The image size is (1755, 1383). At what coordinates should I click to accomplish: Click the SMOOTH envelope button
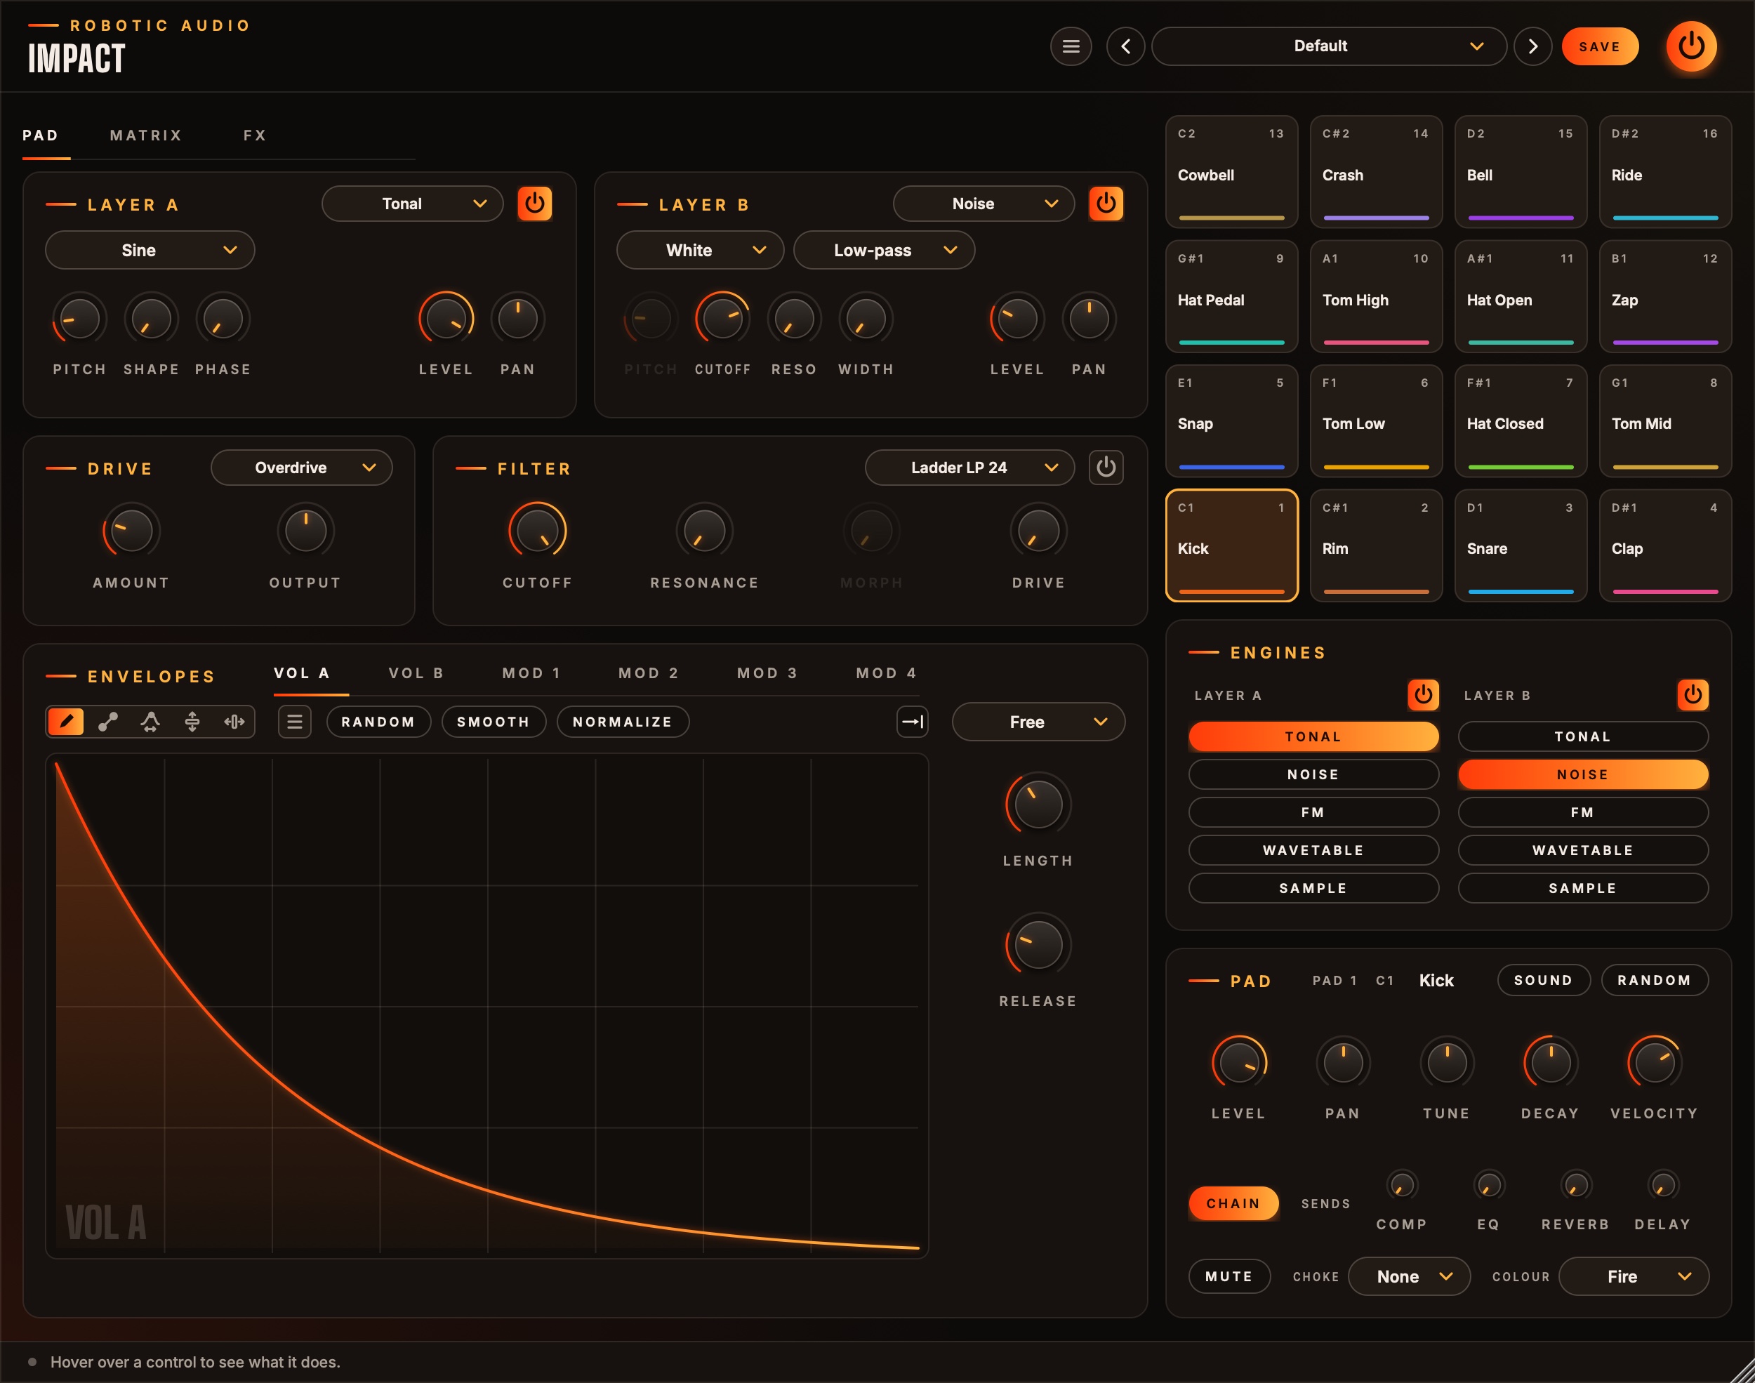pos(493,722)
